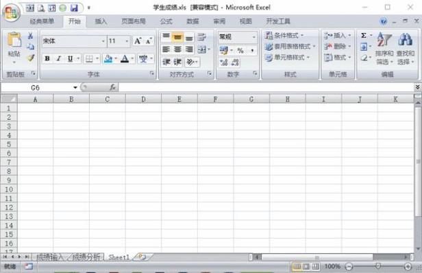
Task: Click the zoom slider handle
Action: 378,266
